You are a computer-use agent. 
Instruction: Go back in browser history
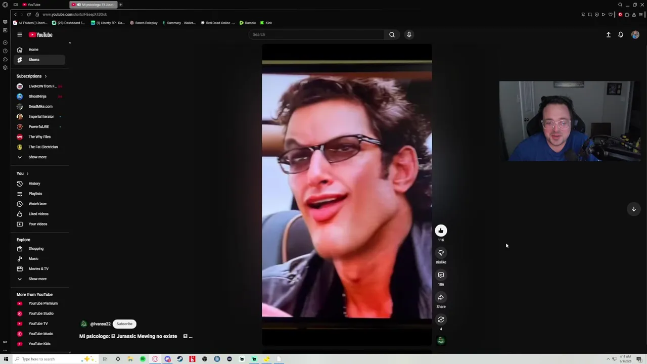[x=15, y=14]
